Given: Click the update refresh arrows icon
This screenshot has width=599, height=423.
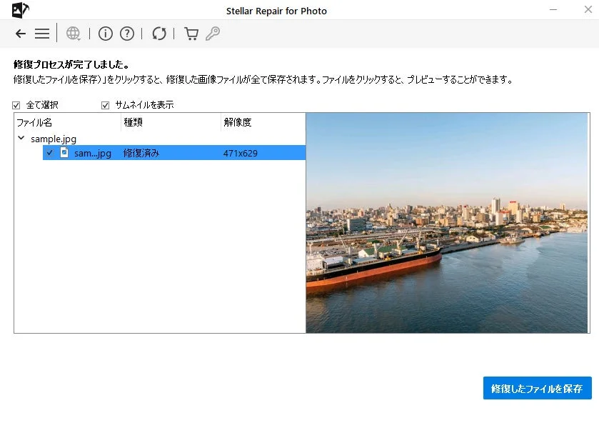Looking at the screenshot, I should (x=159, y=34).
